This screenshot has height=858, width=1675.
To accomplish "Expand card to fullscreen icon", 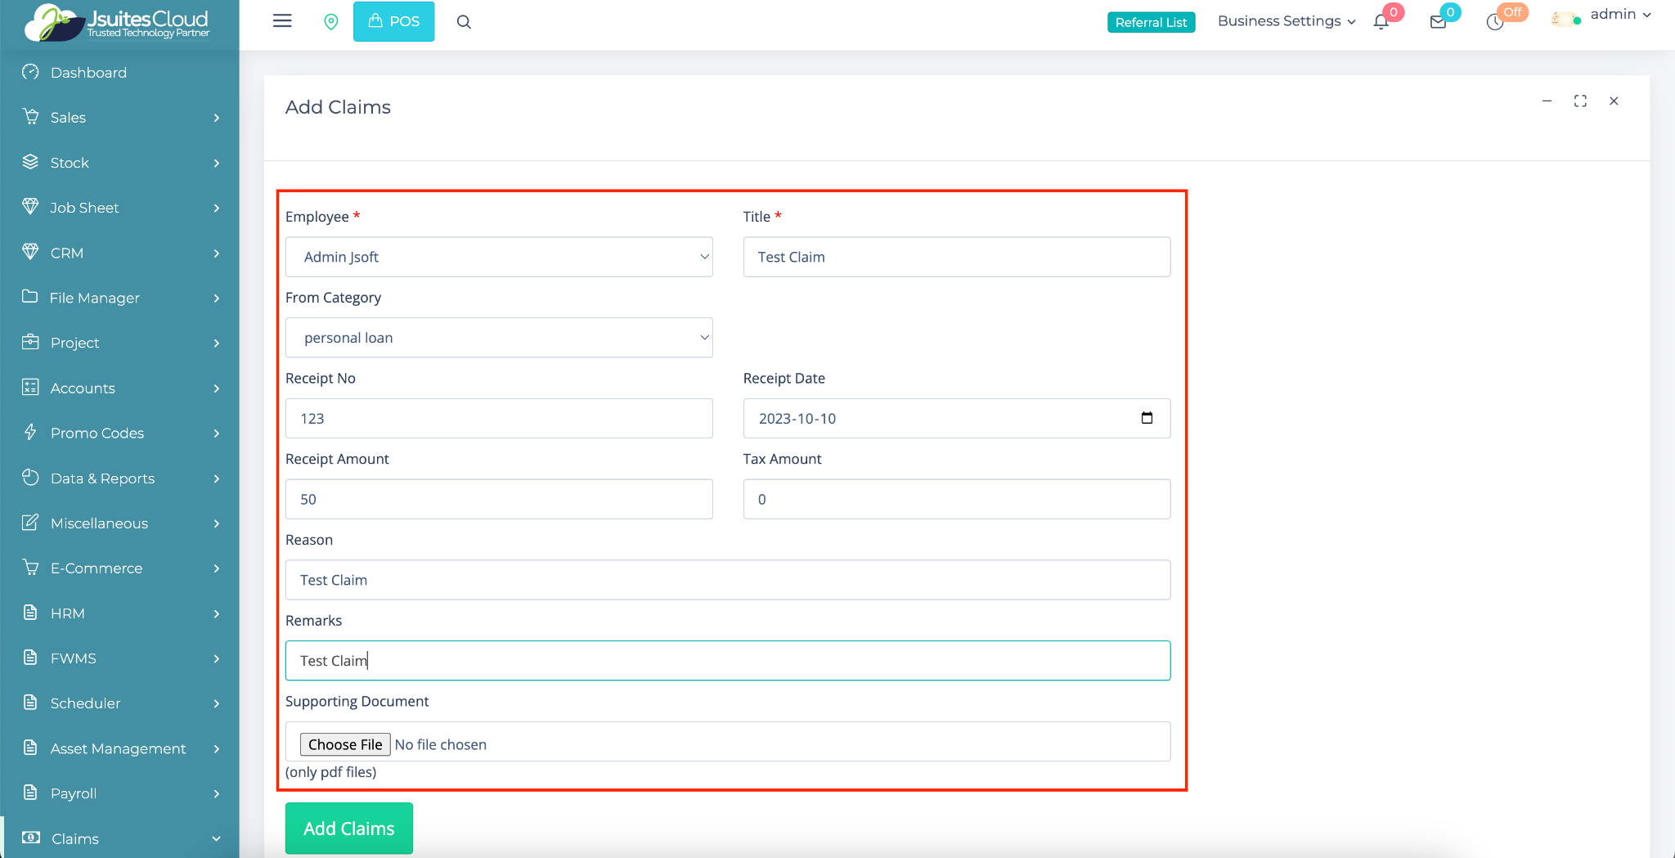I will pos(1580,101).
